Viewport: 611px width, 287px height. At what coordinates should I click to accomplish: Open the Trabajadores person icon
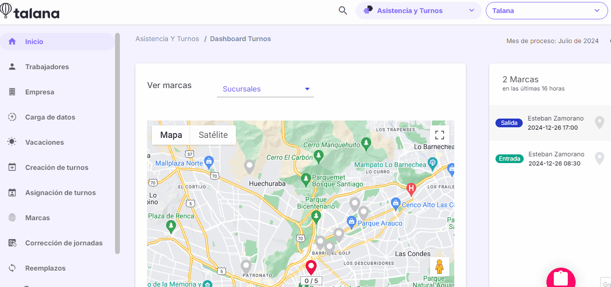click(x=12, y=67)
